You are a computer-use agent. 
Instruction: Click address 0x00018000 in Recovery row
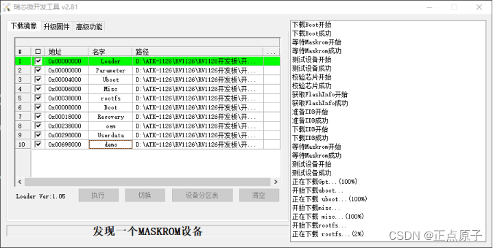tap(64, 116)
